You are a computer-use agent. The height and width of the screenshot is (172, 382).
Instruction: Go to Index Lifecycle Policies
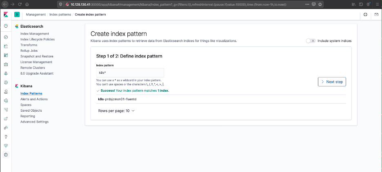click(x=38, y=40)
